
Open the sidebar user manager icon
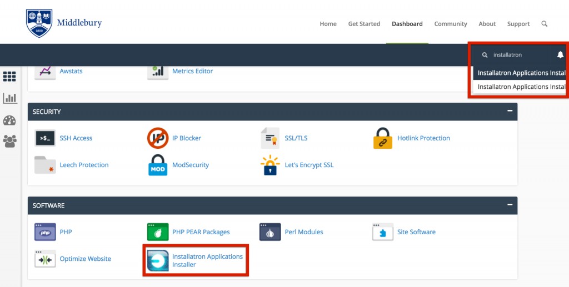9,142
